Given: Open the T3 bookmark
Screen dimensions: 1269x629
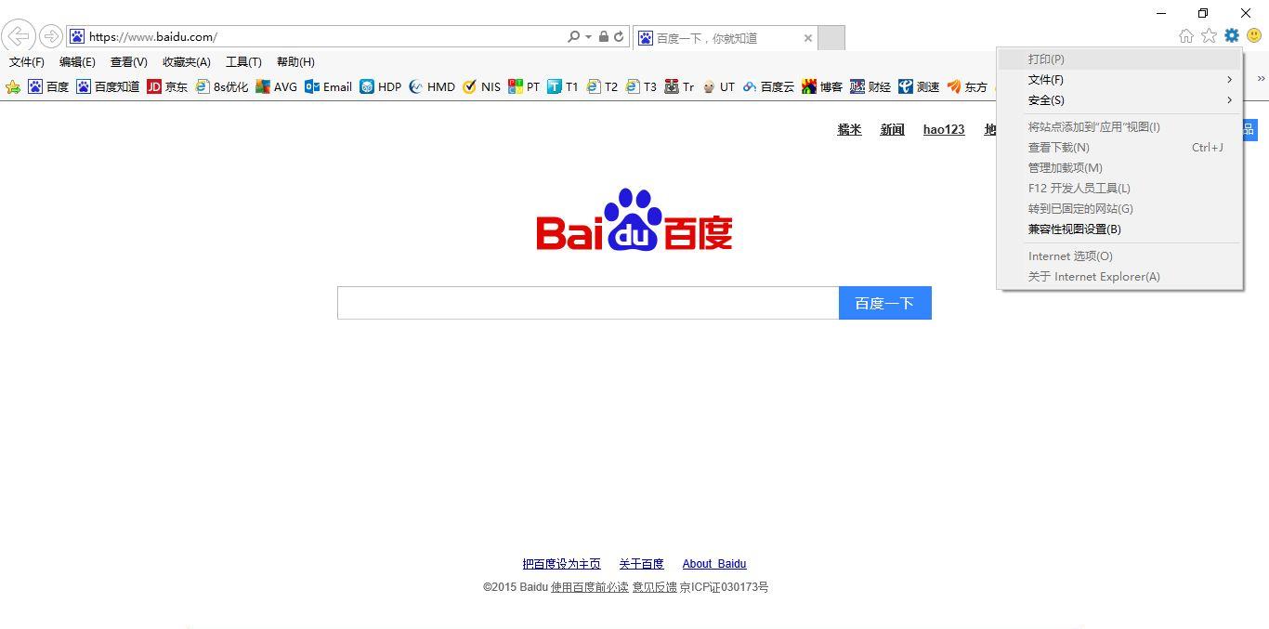Looking at the screenshot, I should point(641,87).
